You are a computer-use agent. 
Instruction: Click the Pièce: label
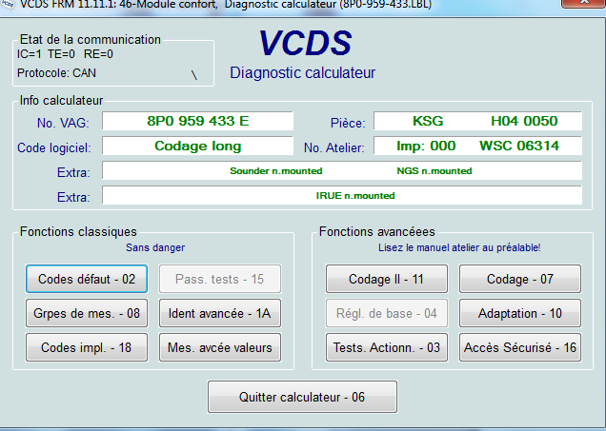348,123
